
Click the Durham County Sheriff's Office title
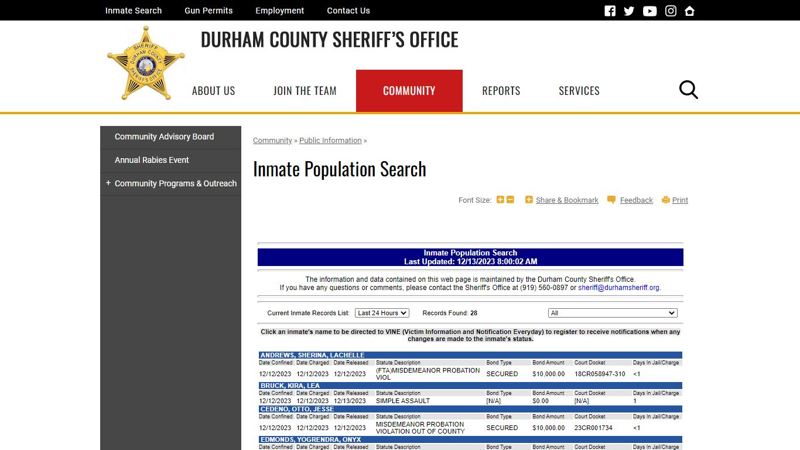click(x=330, y=40)
